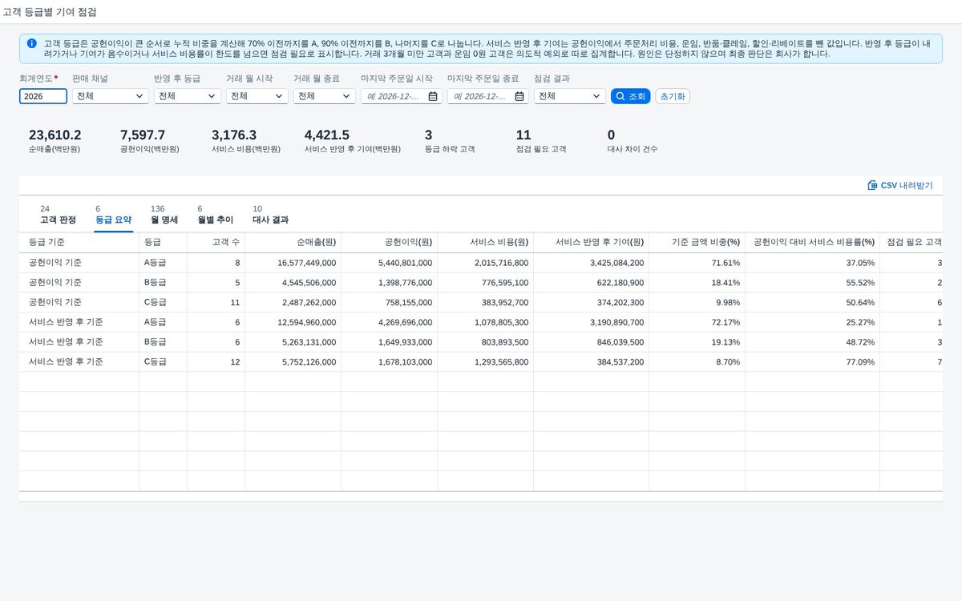Show the 대사 결과 tab
Image resolution: width=962 pixels, height=601 pixels.
[x=271, y=215]
